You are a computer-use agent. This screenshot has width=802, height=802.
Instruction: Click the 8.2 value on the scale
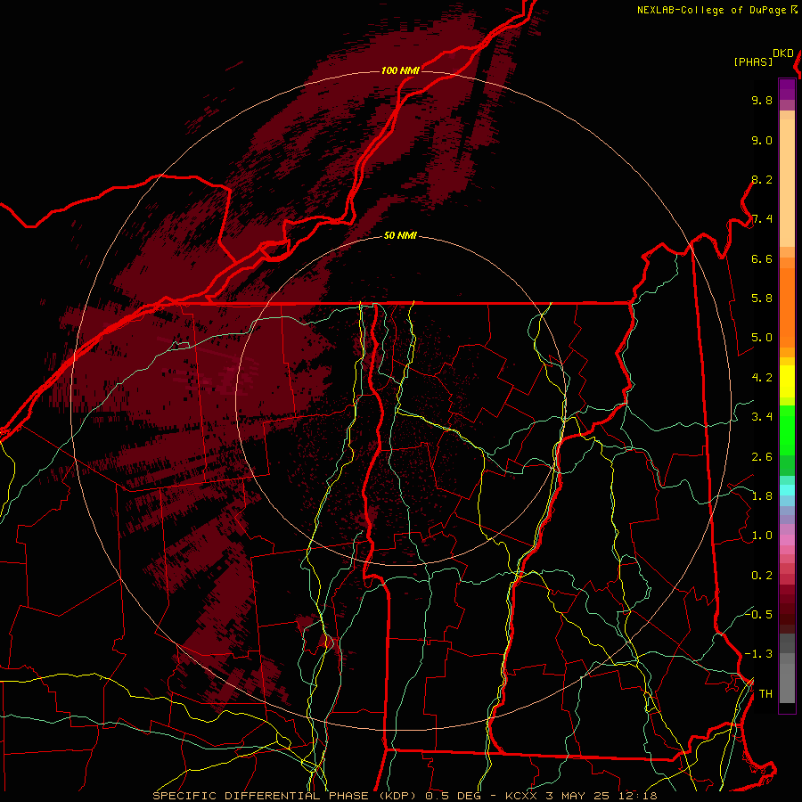(x=762, y=180)
